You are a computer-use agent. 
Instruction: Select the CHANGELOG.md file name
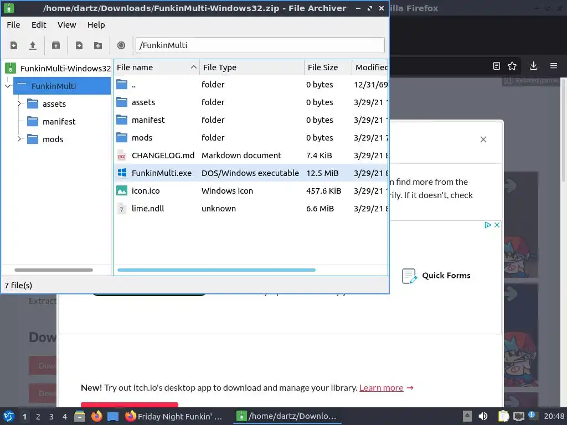163,156
